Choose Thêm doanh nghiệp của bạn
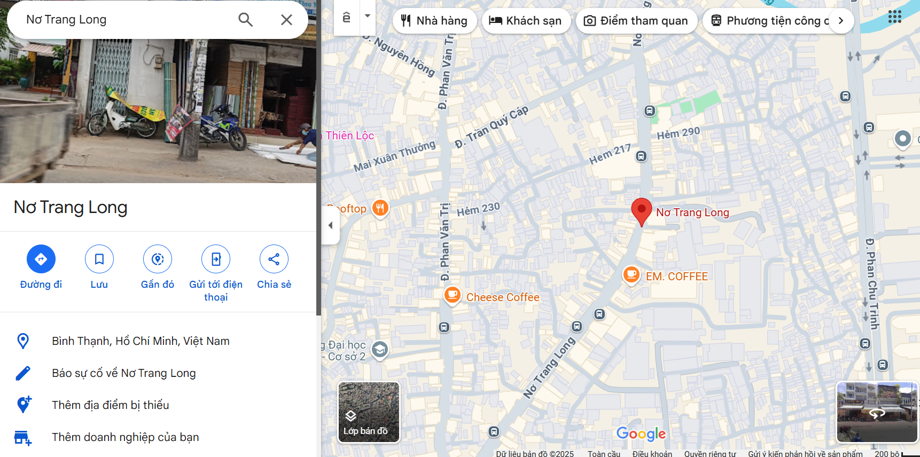920x457 pixels. pyautogui.click(x=158, y=437)
